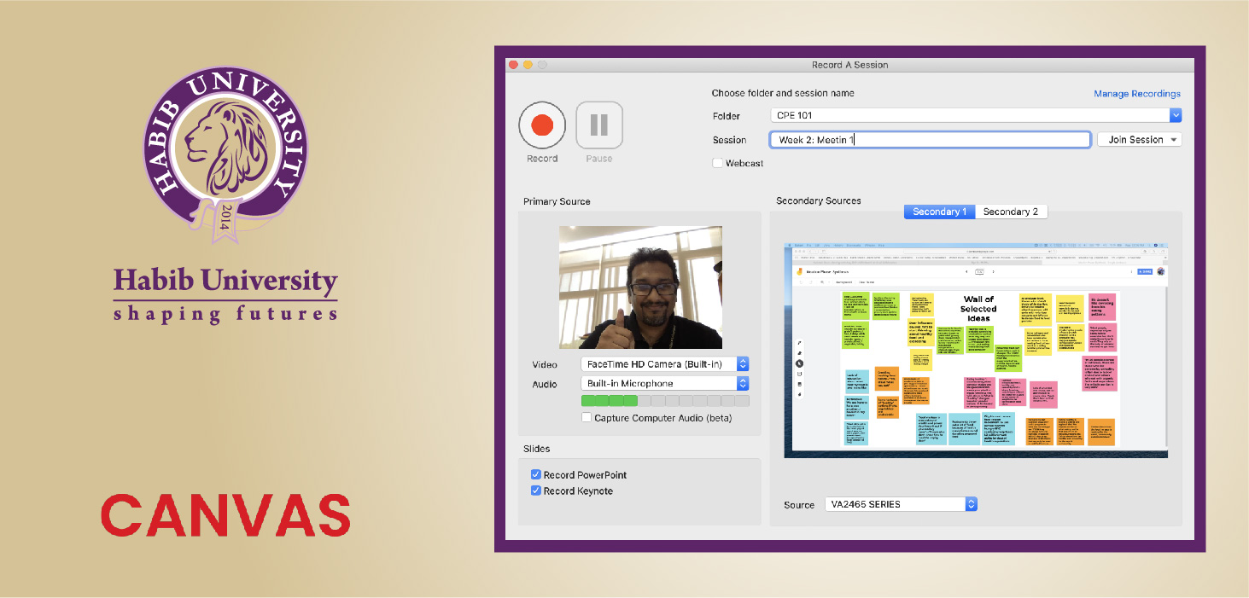The image size is (1249, 598).
Task: Switch to the Secondary 2 tab
Action: click(1011, 212)
